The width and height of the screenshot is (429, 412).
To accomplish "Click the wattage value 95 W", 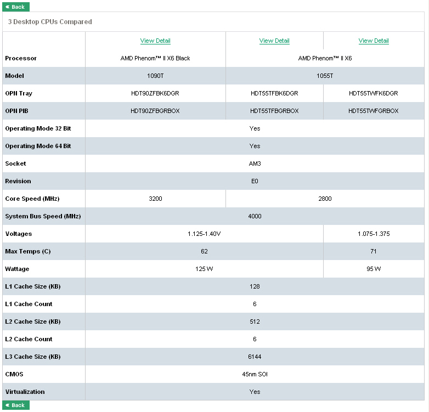I will (x=374, y=269).
